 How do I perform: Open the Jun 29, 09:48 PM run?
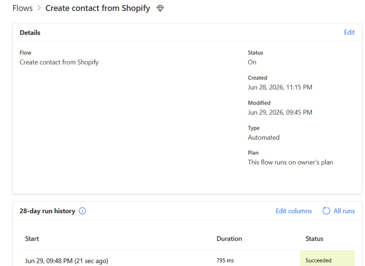(x=67, y=260)
